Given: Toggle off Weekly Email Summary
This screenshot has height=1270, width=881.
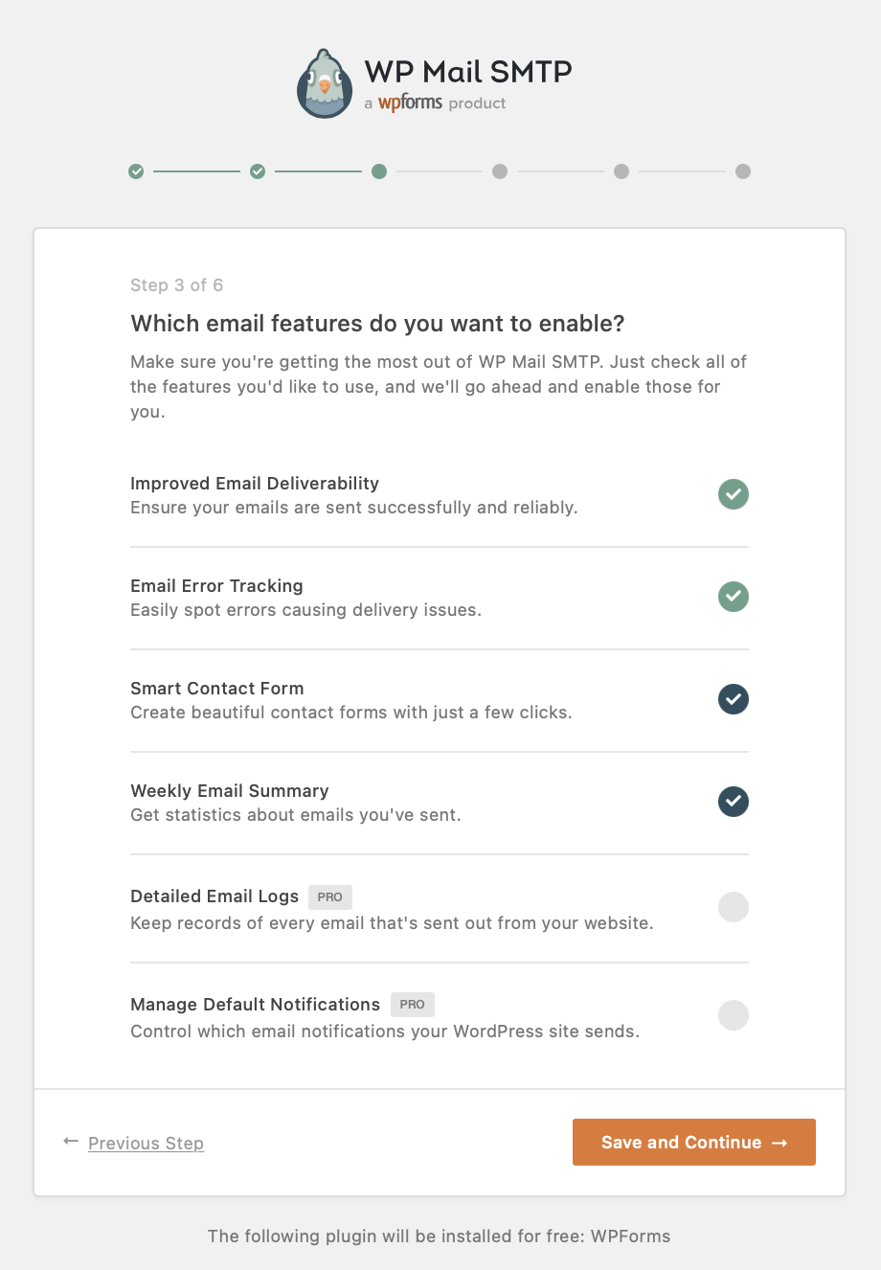Looking at the screenshot, I should 733,802.
